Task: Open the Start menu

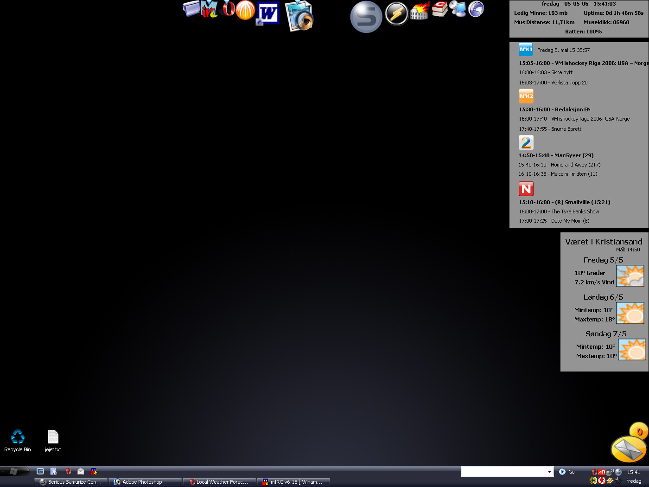Action: tap(15, 472)
